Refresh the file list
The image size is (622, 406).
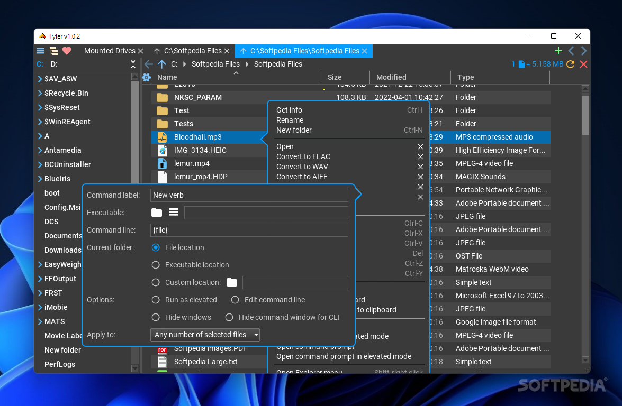[571, 64]
